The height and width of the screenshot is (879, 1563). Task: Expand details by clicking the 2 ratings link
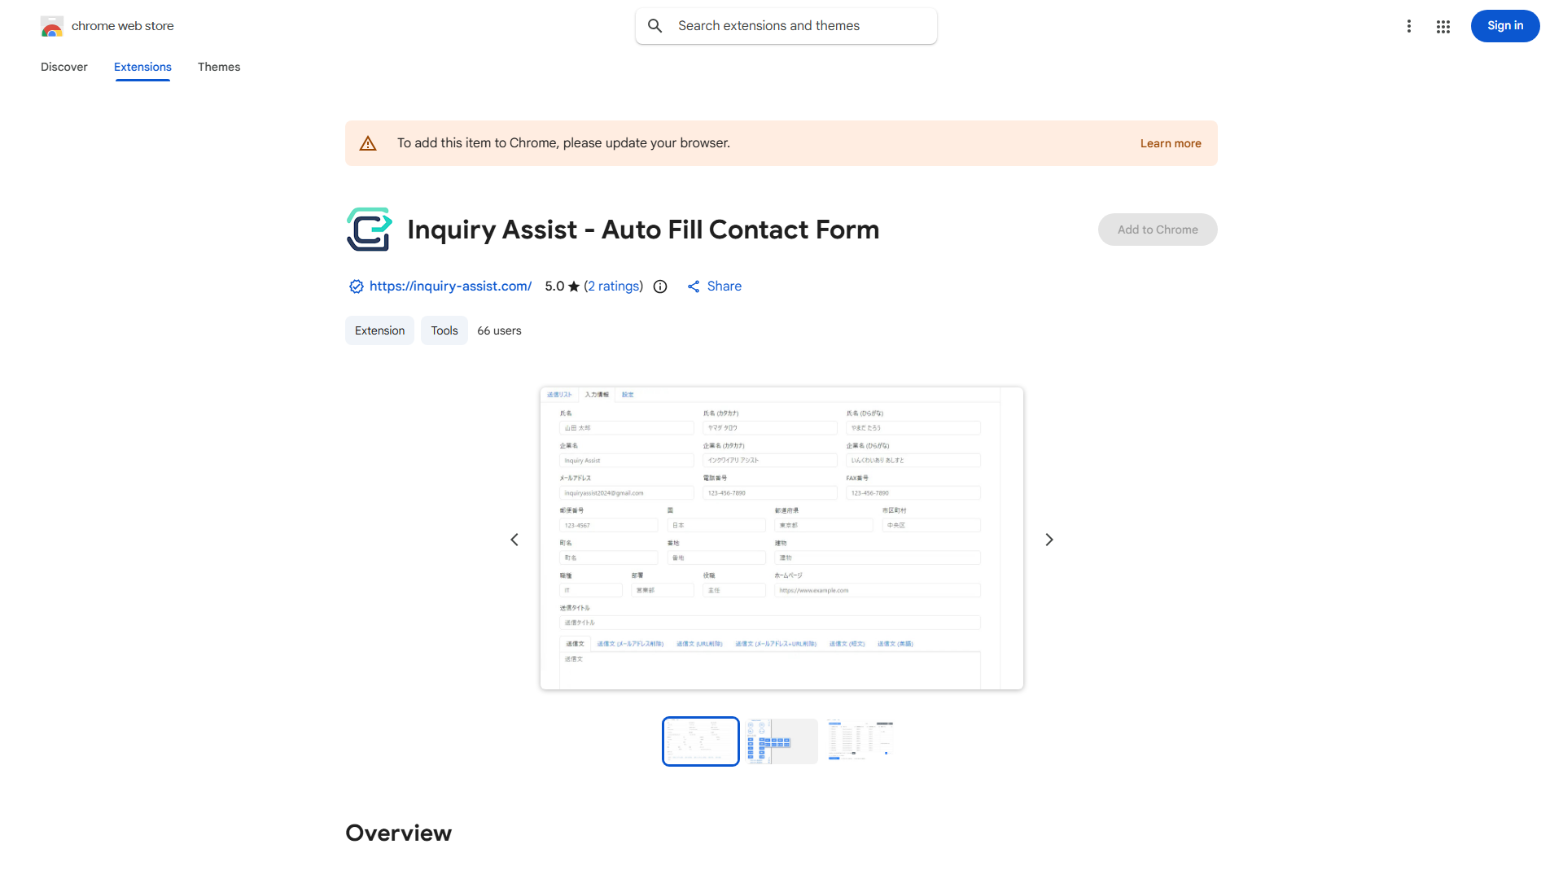614,286
